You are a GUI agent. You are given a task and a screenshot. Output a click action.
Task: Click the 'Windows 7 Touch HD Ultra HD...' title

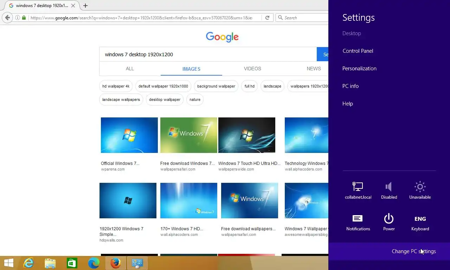point(249,163)
